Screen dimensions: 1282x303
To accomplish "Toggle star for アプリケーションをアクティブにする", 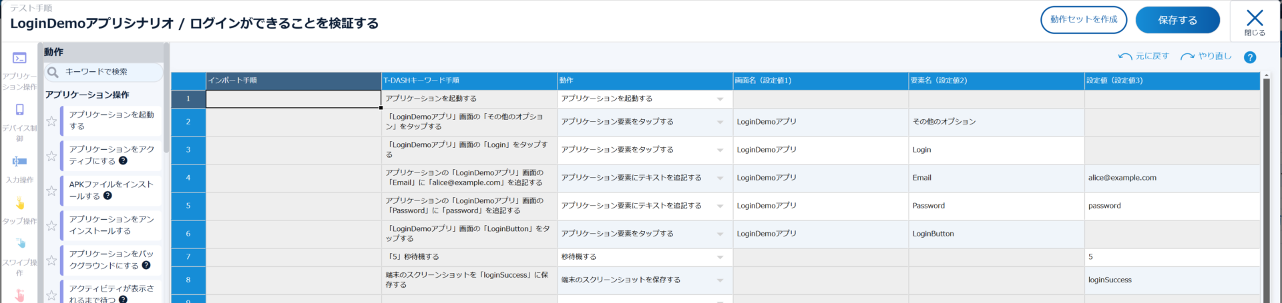I will point(51,156).
